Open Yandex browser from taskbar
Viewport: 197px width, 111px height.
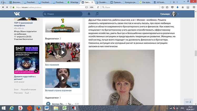click(20, 108)
